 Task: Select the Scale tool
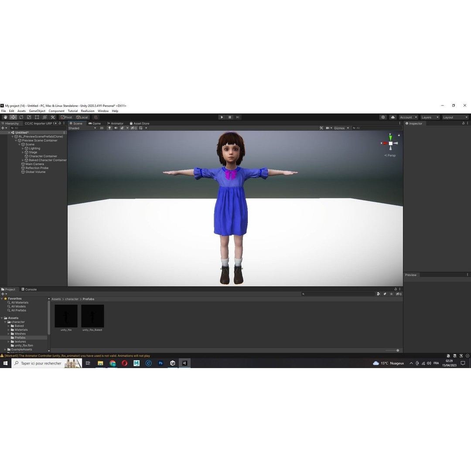[x=29, y=117]
